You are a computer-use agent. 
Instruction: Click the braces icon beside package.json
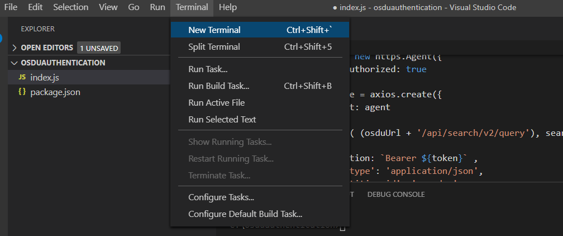point(22,92)
